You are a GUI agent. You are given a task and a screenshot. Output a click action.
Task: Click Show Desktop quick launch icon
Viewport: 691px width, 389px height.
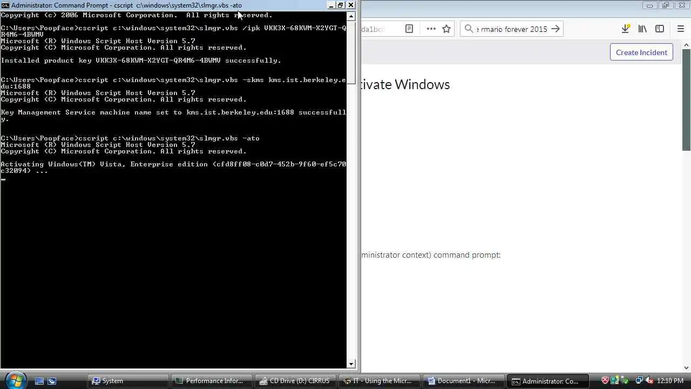[x=39, y=381]
